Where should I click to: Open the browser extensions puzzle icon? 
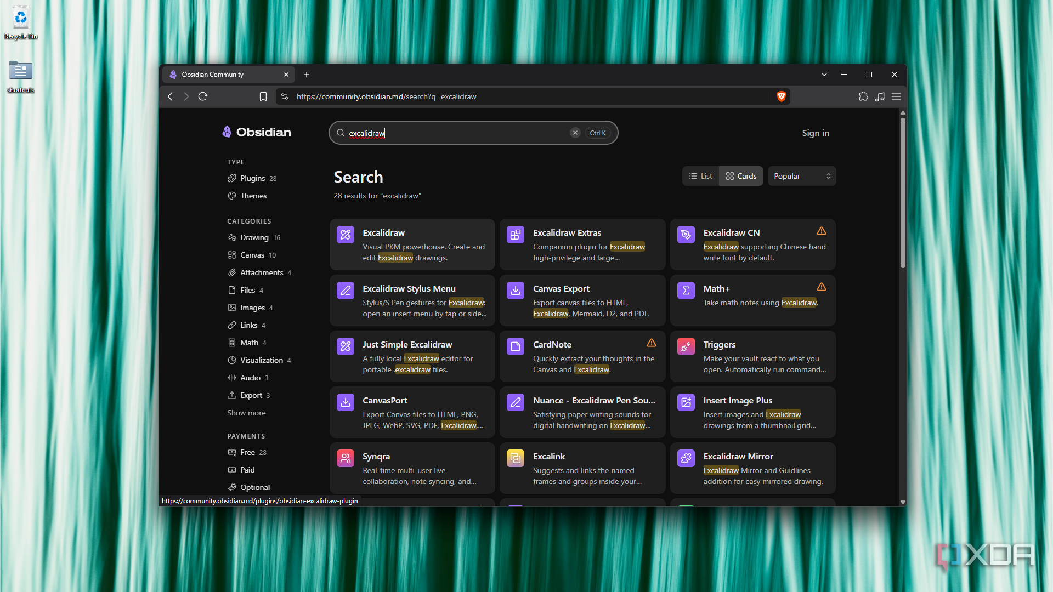click(863, 96)
